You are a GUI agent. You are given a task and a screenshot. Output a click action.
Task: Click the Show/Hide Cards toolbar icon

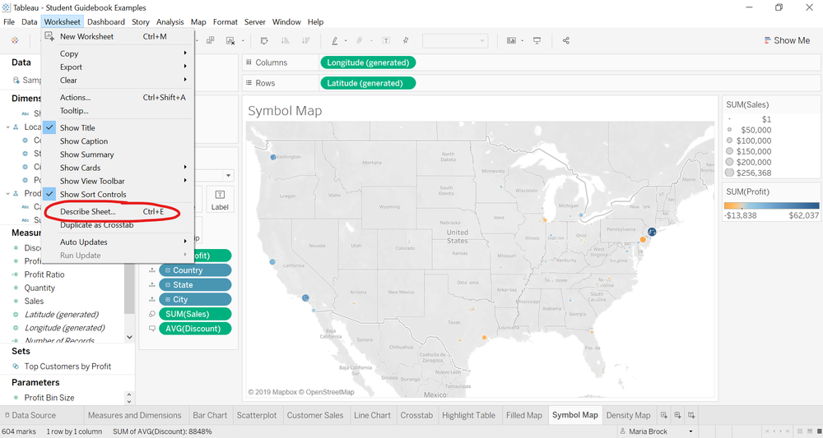click(x=511, y=40)
